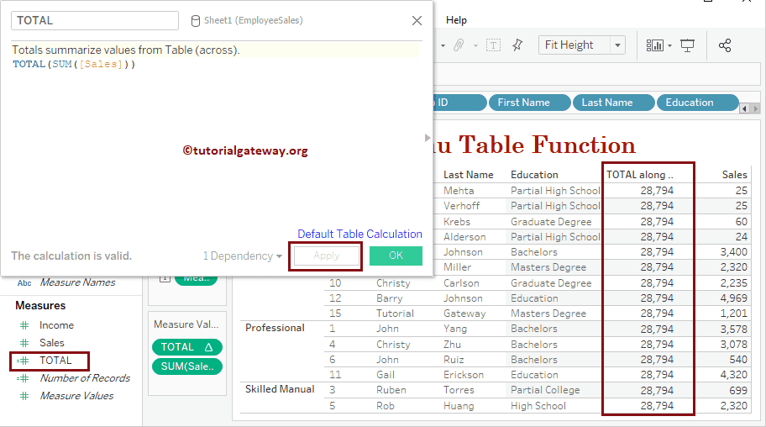Click the Sales column header

pos(735,175)
